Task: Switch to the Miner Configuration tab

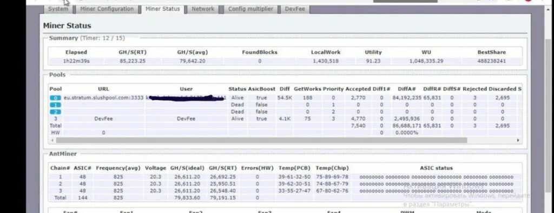Action: coord(107,9)
